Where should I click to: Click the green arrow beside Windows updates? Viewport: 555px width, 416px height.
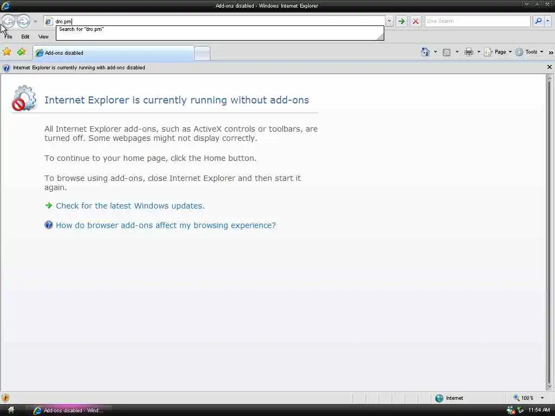(49, 205)
